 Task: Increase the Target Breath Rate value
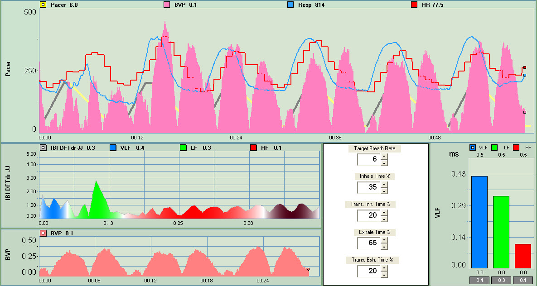click(x=384, y=157)
